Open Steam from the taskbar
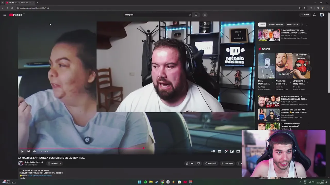Viewport: 330px width, 185px height. (x=156, y=182)
